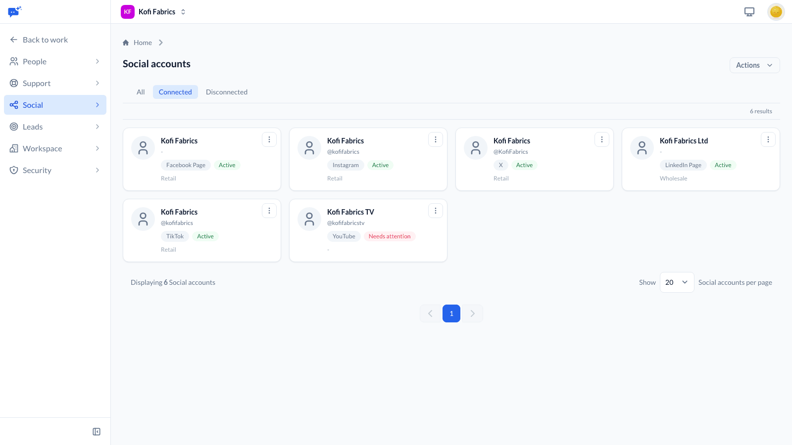Expand the People sidebar section

55,61
